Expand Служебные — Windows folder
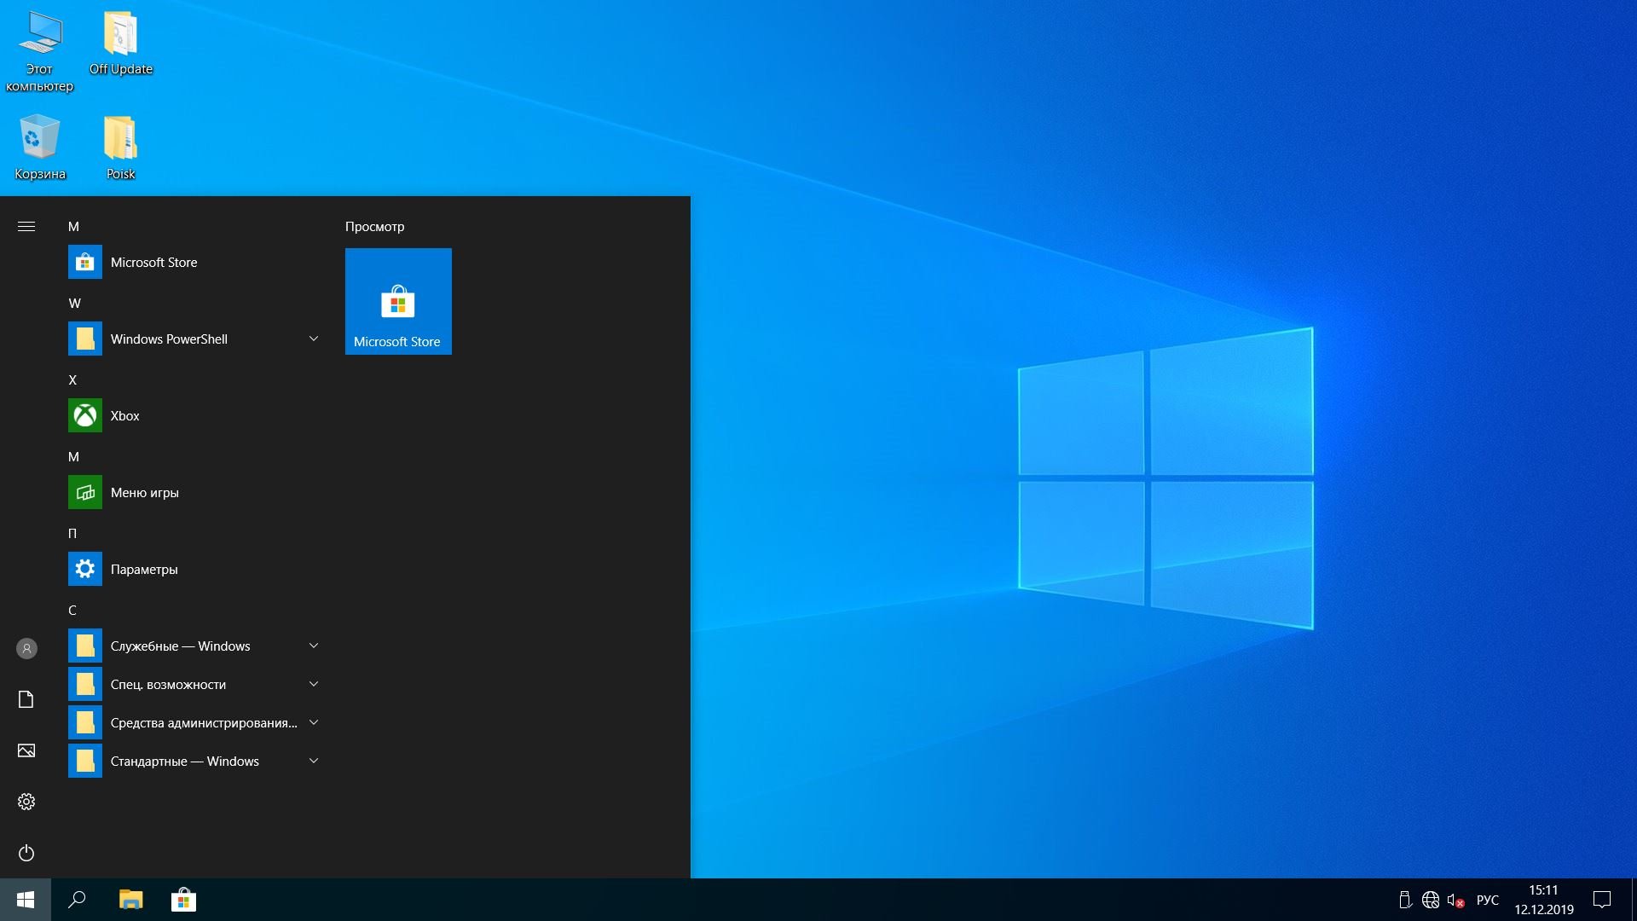 point(313,646)
